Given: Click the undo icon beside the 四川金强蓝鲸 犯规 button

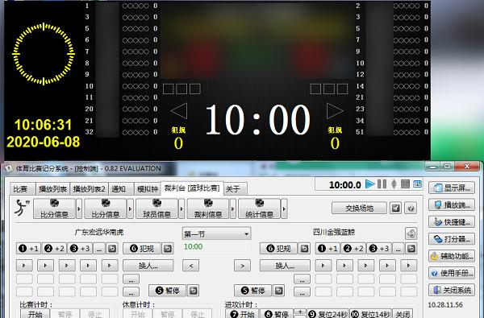Looking at the screenshot, I should click(x=304, y=248).
